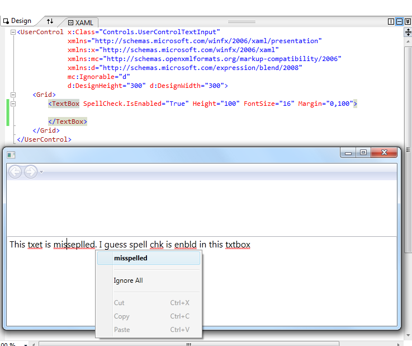Click the back navigation arrow
This screenshot has height=346, width=412.
point(15,172)
